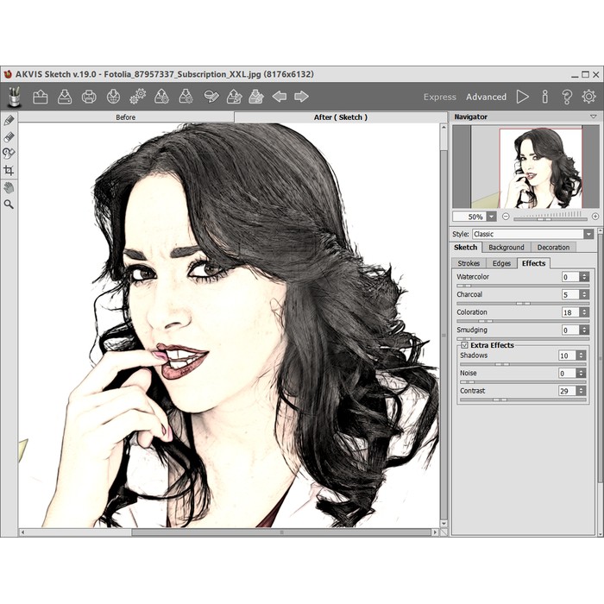This screenshot has height=604, width=604.
Task: Open the 50% zoom level dropdown
Action: pyautogui.click(x=491, y=217)
